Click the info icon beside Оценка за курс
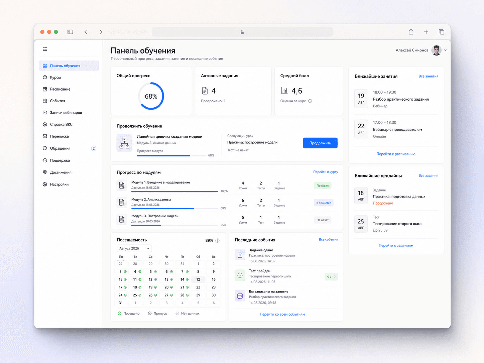Screen dimensions: 484x363 coord(310,101)
